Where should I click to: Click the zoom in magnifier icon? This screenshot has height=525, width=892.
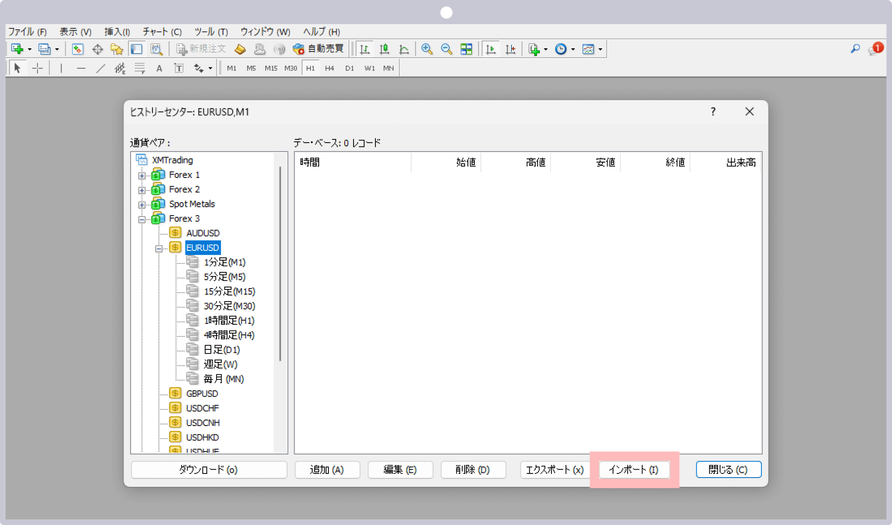coord(427,49)
